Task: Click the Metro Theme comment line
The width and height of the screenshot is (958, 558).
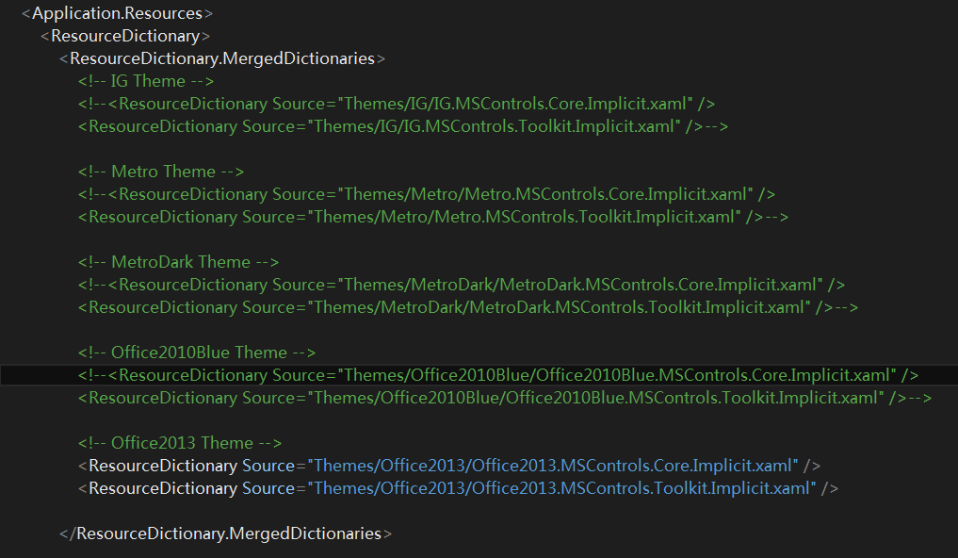Action: coord(161,172)
